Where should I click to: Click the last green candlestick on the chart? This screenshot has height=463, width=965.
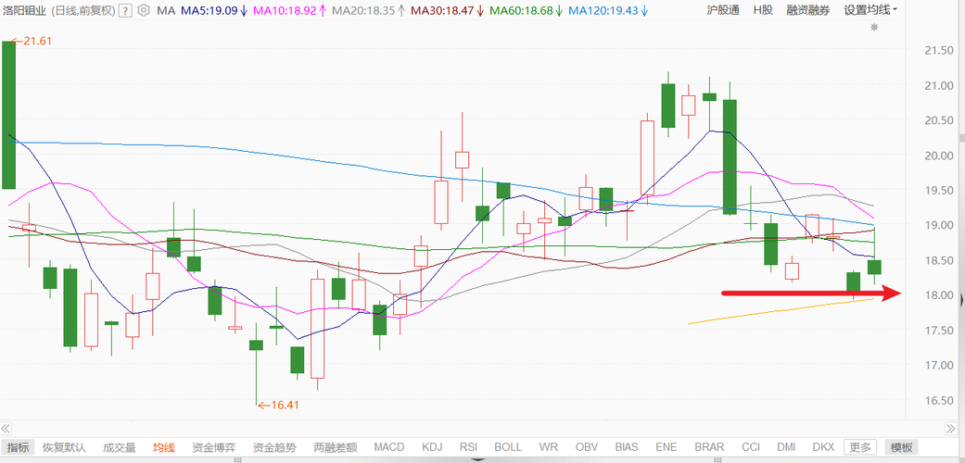coord(874,267)
